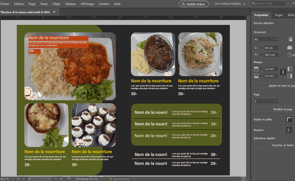Open the Fenêtre menu
This screenshot has width=295, height=181.
click(104, 4)
